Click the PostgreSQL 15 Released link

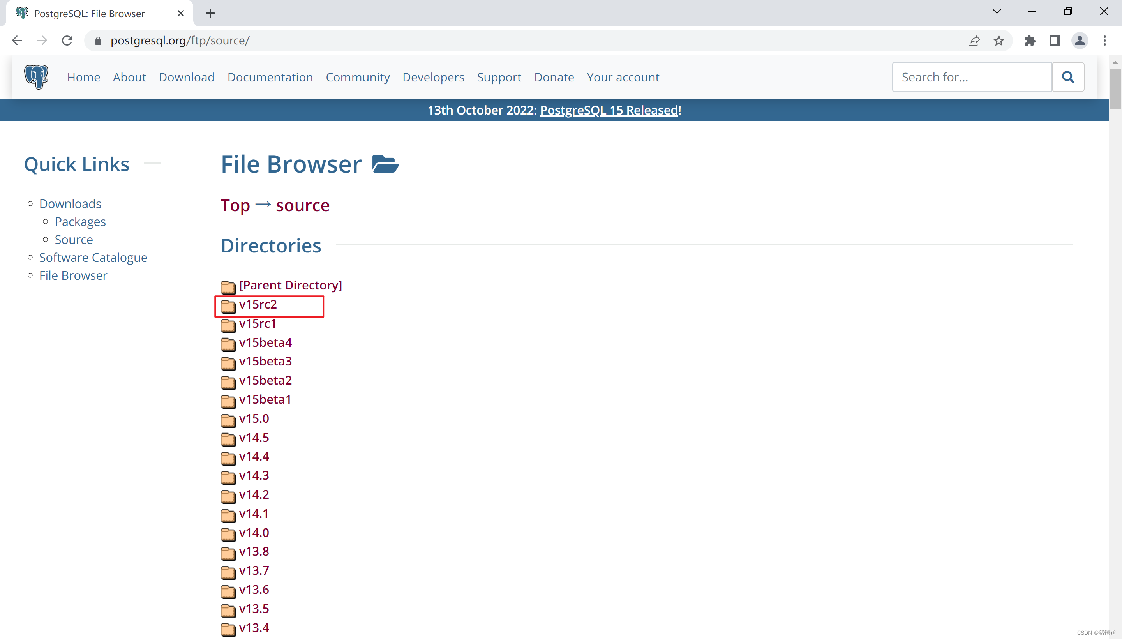coord(608,109)
